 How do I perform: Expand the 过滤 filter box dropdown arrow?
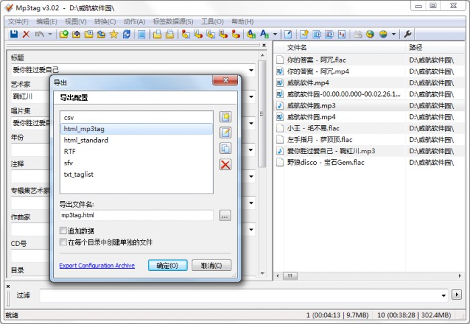pyautogui.click(x=444, y=296)
